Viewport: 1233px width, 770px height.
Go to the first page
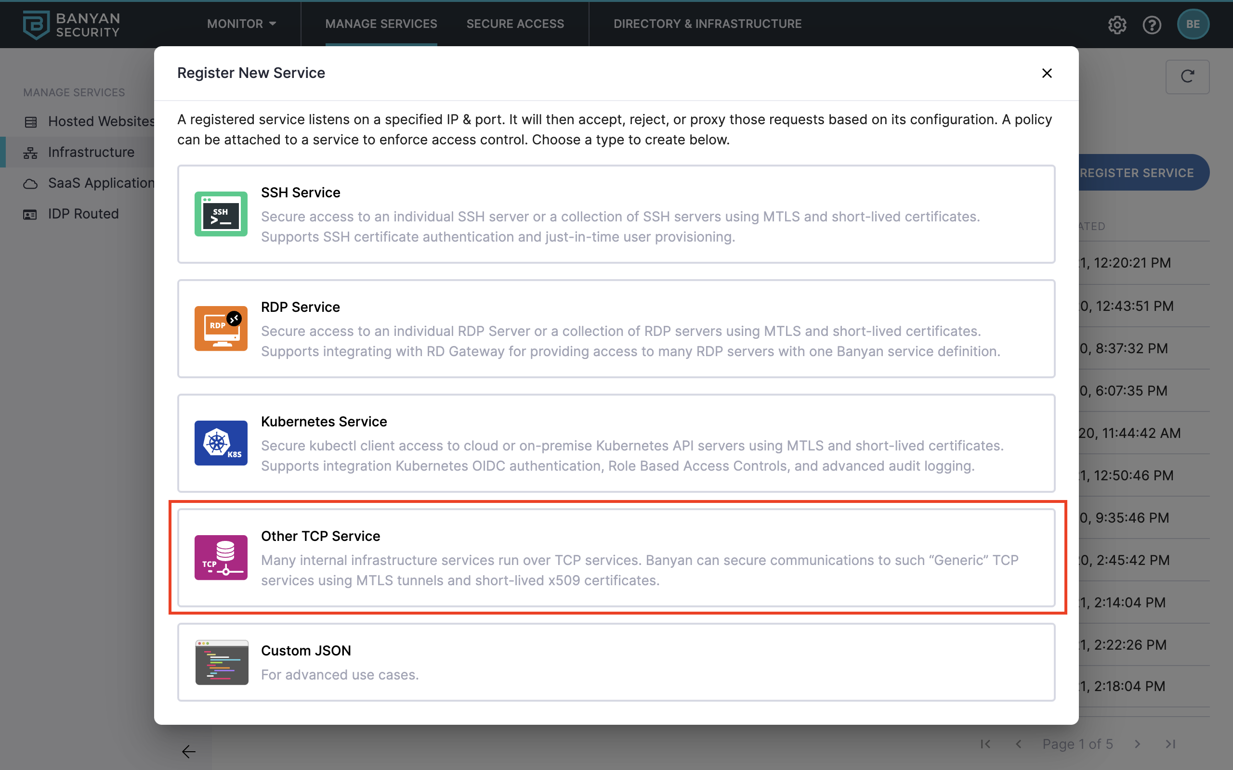coord(985,744)
